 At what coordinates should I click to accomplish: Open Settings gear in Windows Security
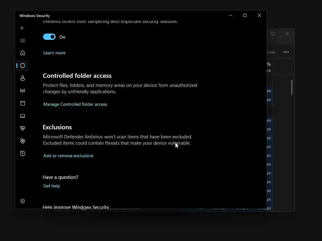tap(23, 201)
